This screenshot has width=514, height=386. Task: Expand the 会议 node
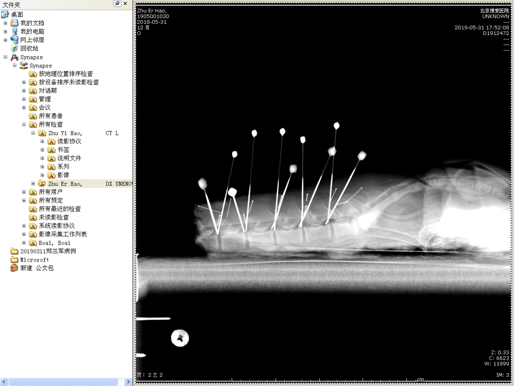click(24, 108)
